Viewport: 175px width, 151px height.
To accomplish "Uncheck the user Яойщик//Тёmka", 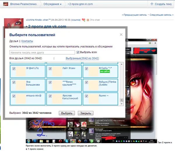I will tap(86, 82).
